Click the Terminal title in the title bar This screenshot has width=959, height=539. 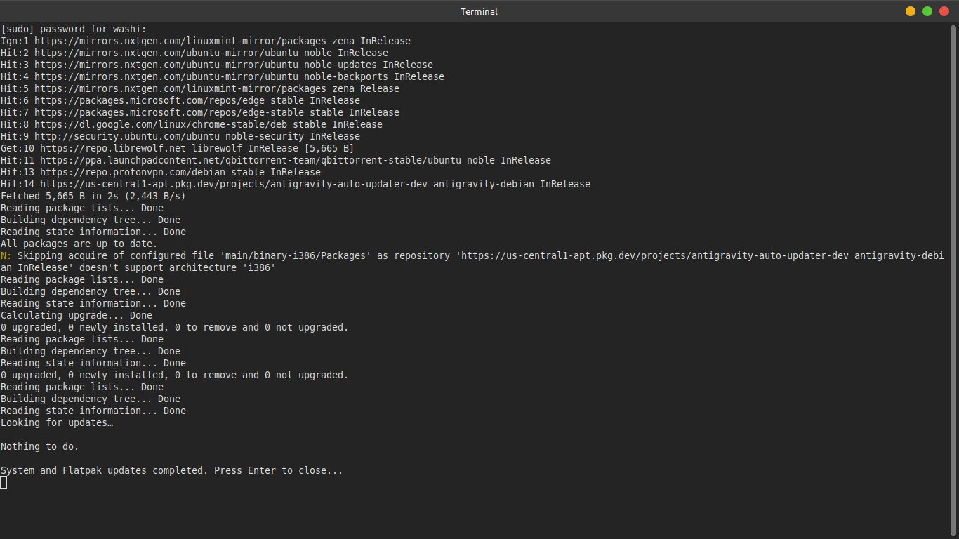tap(479, 11)
